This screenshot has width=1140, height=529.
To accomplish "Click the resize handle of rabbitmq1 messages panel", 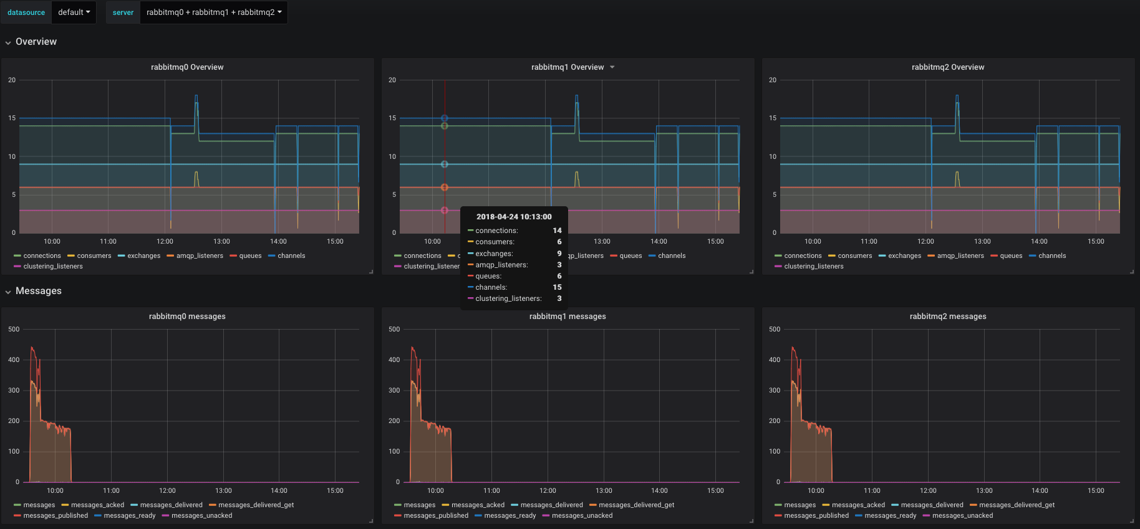I will coord(751,521).
